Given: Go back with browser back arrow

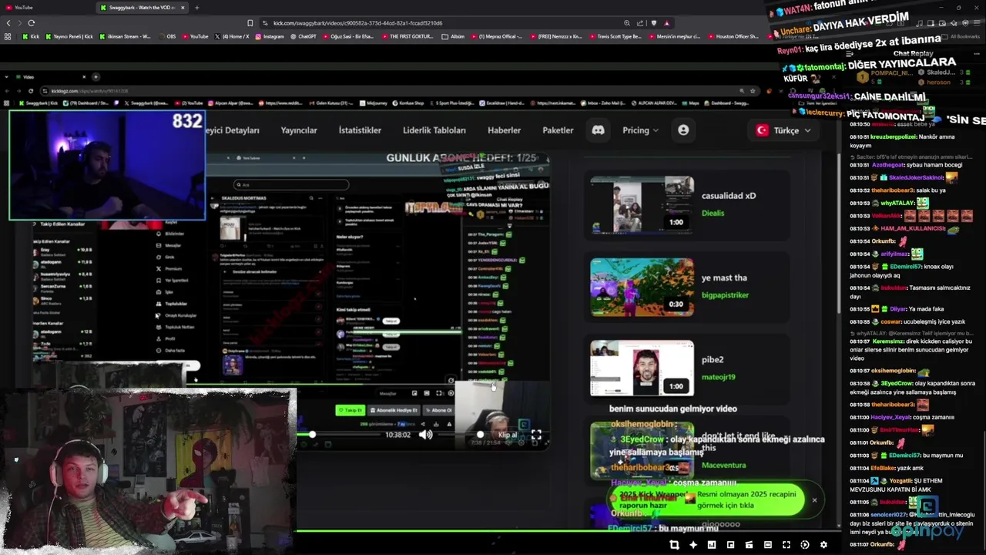Looking at the screenshot, I should coord(8,23).
